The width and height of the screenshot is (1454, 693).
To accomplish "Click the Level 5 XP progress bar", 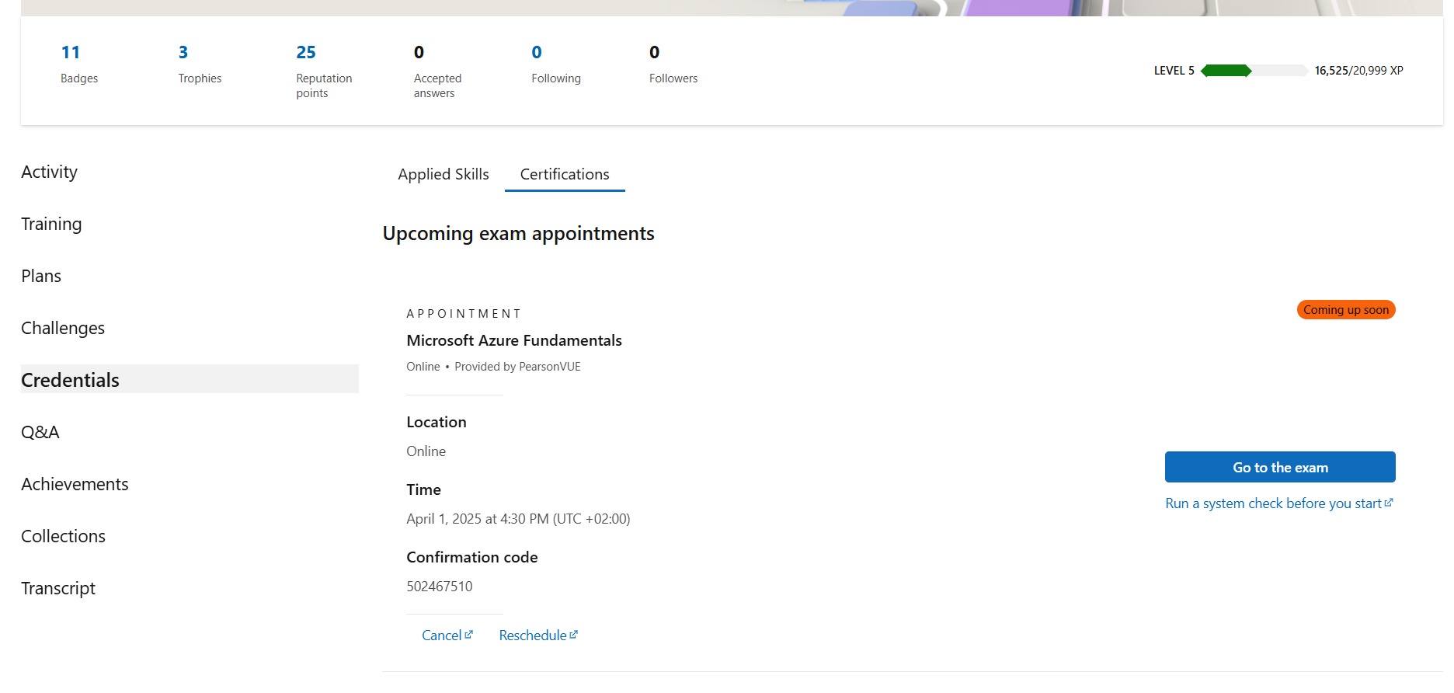I will (x=1254, y=71).
